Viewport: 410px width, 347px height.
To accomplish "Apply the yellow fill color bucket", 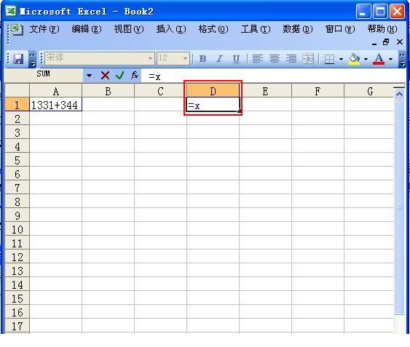I will pyautogui.click(x=355, y=59).
